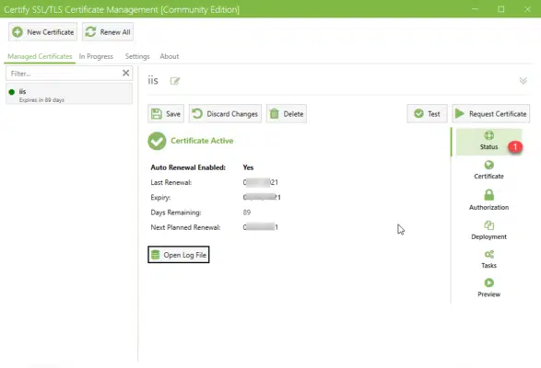Screen dimensions: 541x368
Task: Click Renew All button
Action: (108, 32)
